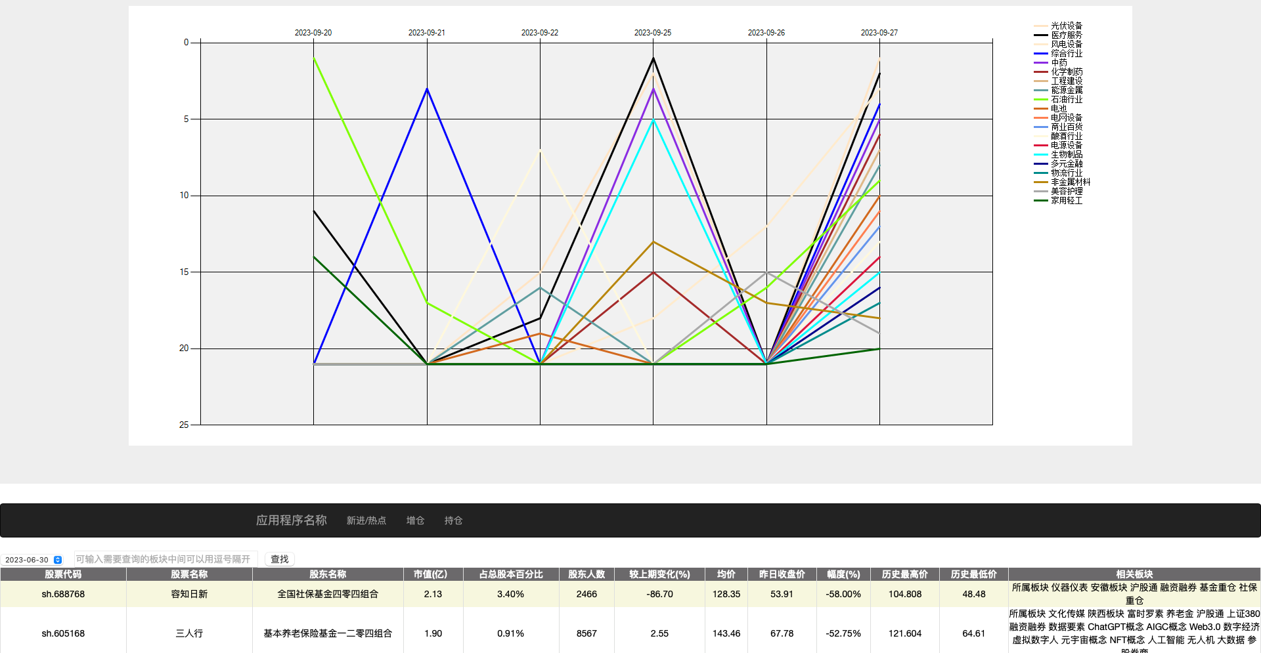
Task: Click the 查找 search button
Action: coord(280,559)
